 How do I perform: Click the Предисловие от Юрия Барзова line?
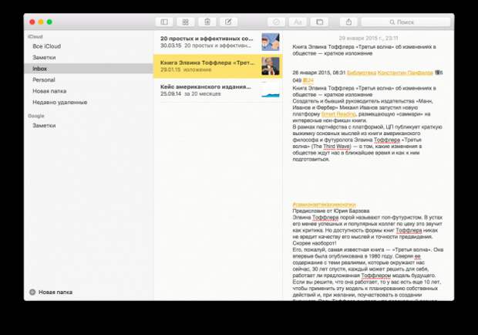point(331,211)
